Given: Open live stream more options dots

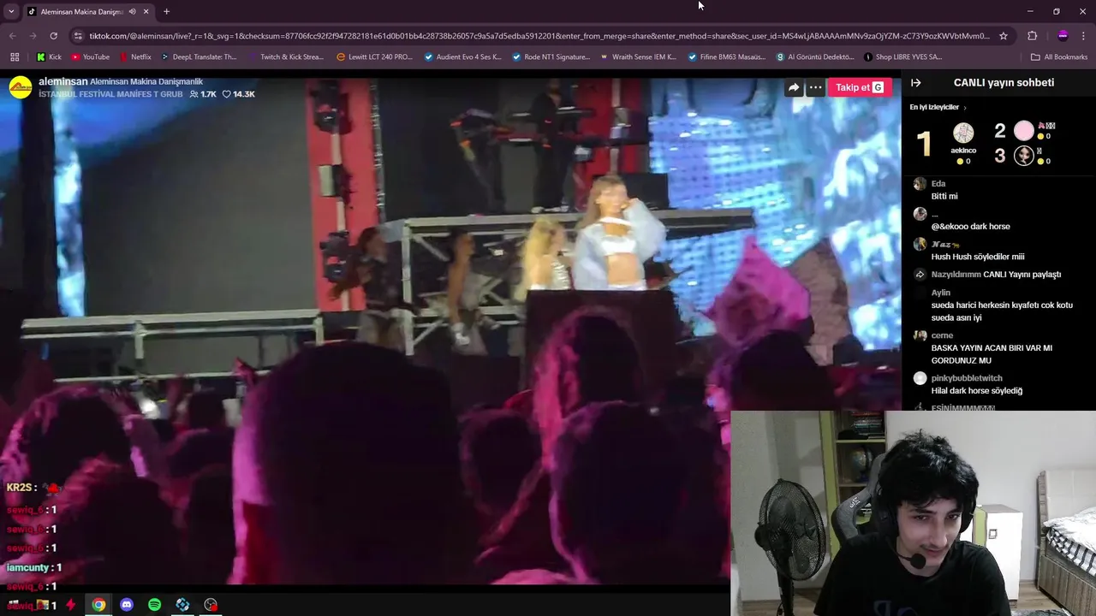Looking at the screenshot, I should pyautogui.click(x=816, y=87).
